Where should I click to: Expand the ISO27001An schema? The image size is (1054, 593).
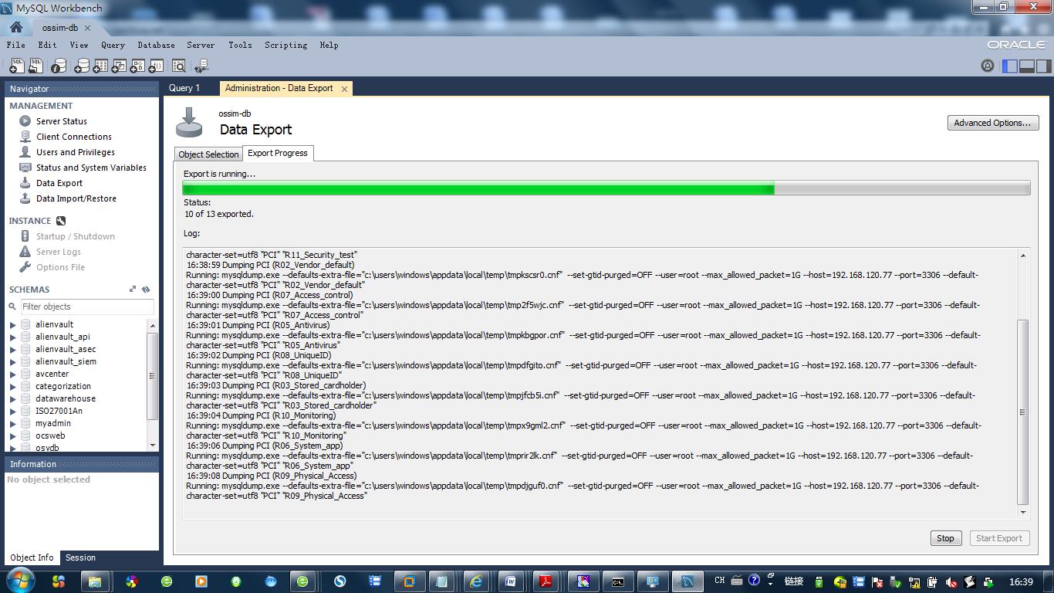pos(13,412)
